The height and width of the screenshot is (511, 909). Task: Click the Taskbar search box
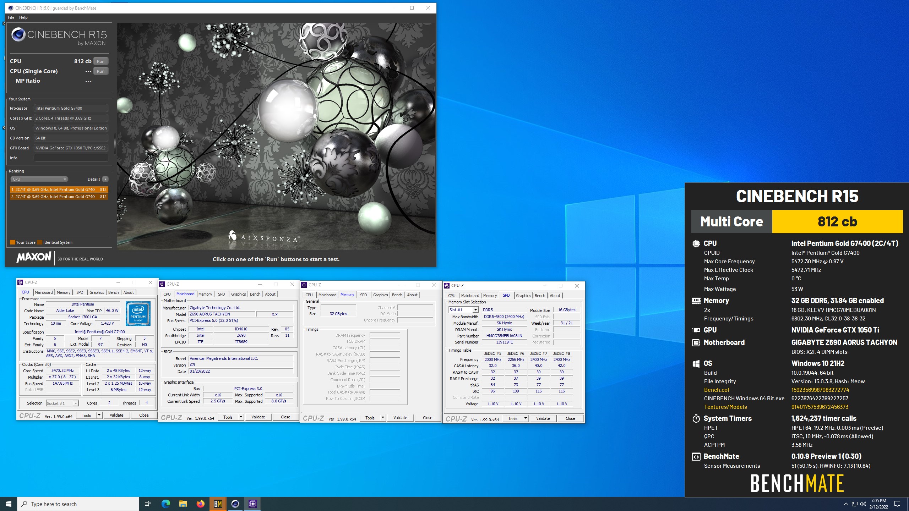pyautogui.click(x=78, y=504)
